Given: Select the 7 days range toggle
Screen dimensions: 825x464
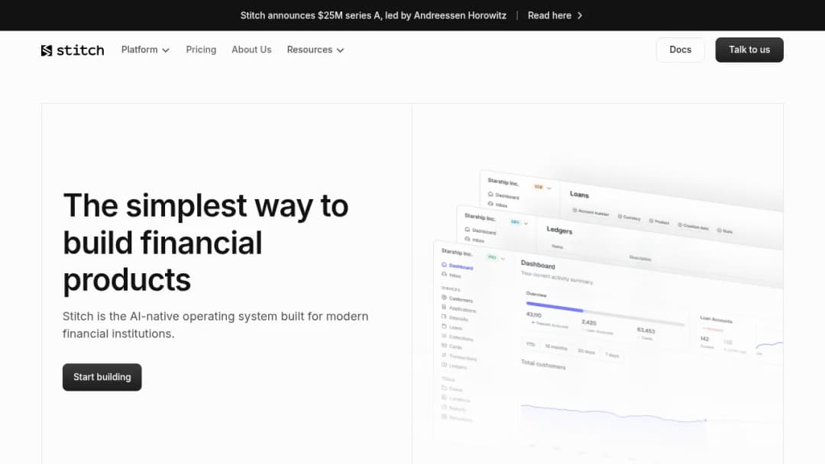Looking at the screenshot, I should click(x=612, y=355).
